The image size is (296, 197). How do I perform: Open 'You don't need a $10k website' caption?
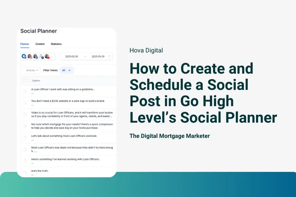68,101
